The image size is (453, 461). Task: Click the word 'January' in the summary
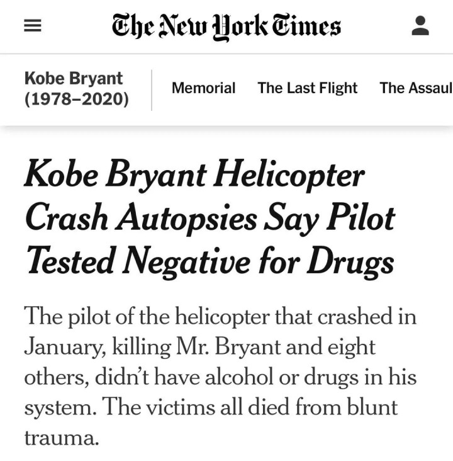[x=66, y=346]
